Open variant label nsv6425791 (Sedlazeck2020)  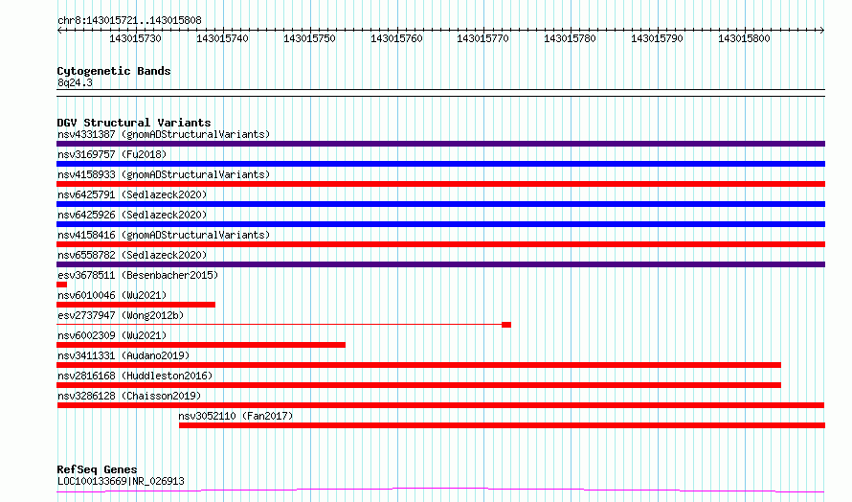[132, 194]
